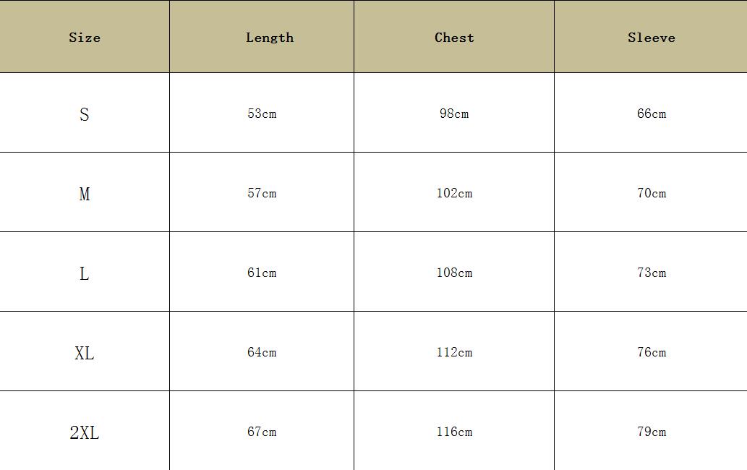Click the S size row label

(x=85, y=114)
